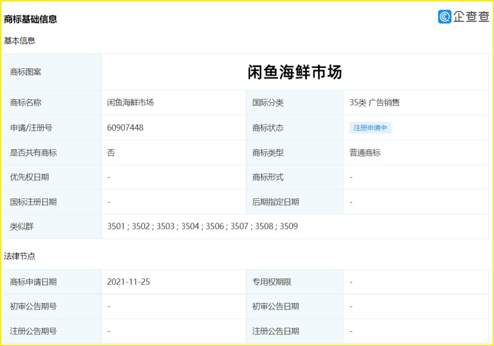Click the large 闲鱼海鲜市场 trademark image
Image resolution: width=494 pixels, height=346 pixels.
pos(295,72)
